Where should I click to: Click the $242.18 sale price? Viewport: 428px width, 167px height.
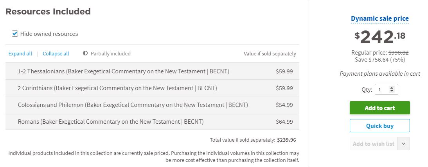[x=379, y=37]
